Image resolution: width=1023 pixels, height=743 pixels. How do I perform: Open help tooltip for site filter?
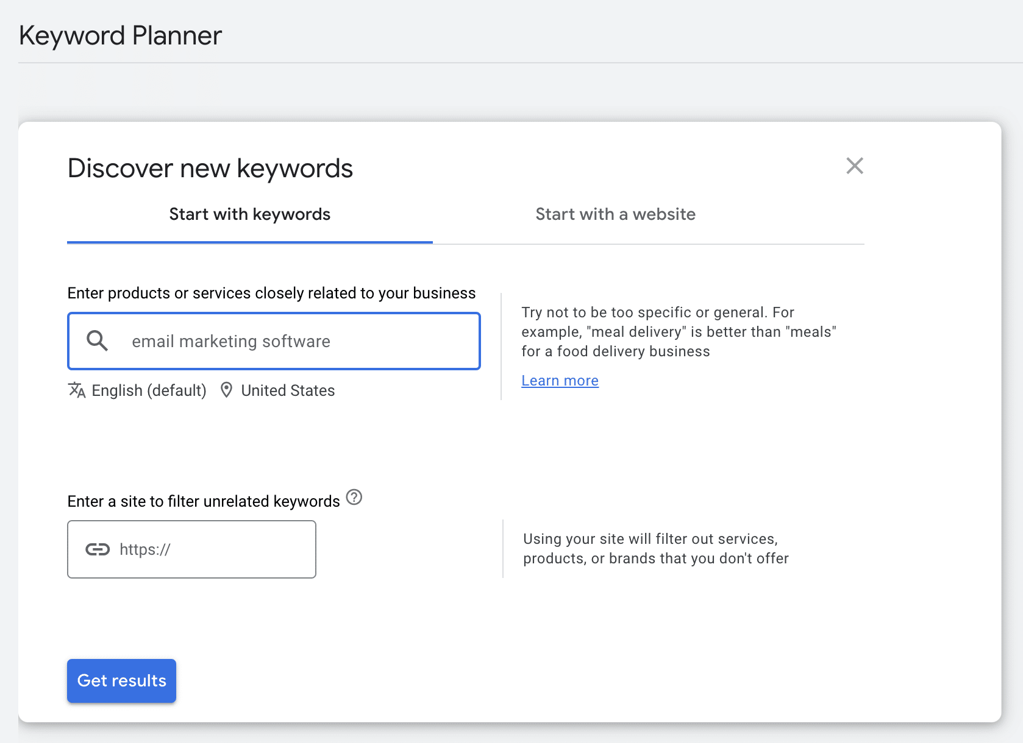[354, 498]
